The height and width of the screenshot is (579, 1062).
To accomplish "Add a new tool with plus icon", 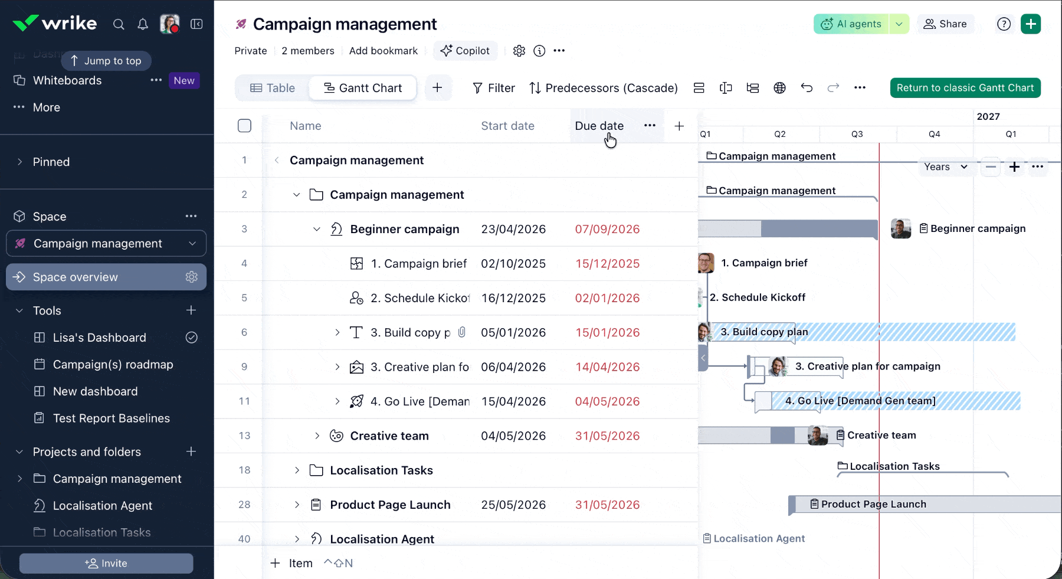I will point(191,310).
